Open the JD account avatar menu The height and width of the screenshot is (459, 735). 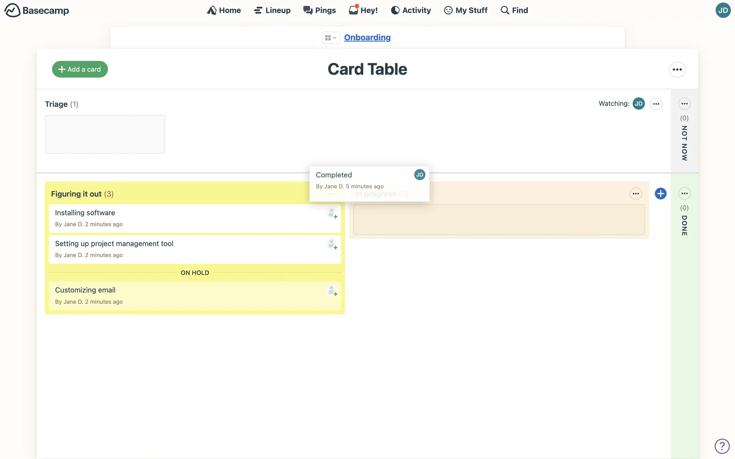pos(723,10)
